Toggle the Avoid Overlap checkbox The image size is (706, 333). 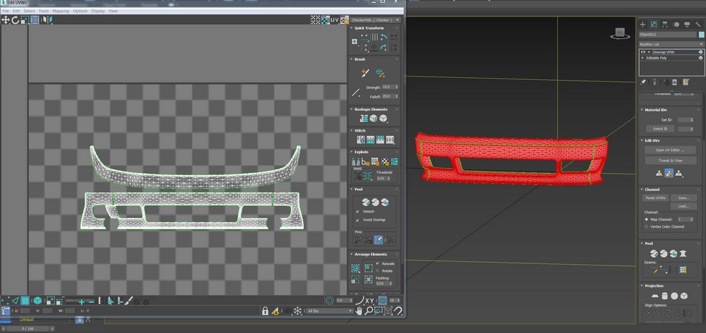[x=358, y=220]
